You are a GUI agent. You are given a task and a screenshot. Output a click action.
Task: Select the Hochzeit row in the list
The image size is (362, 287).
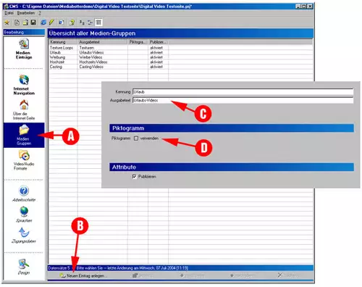click(181, 62)
